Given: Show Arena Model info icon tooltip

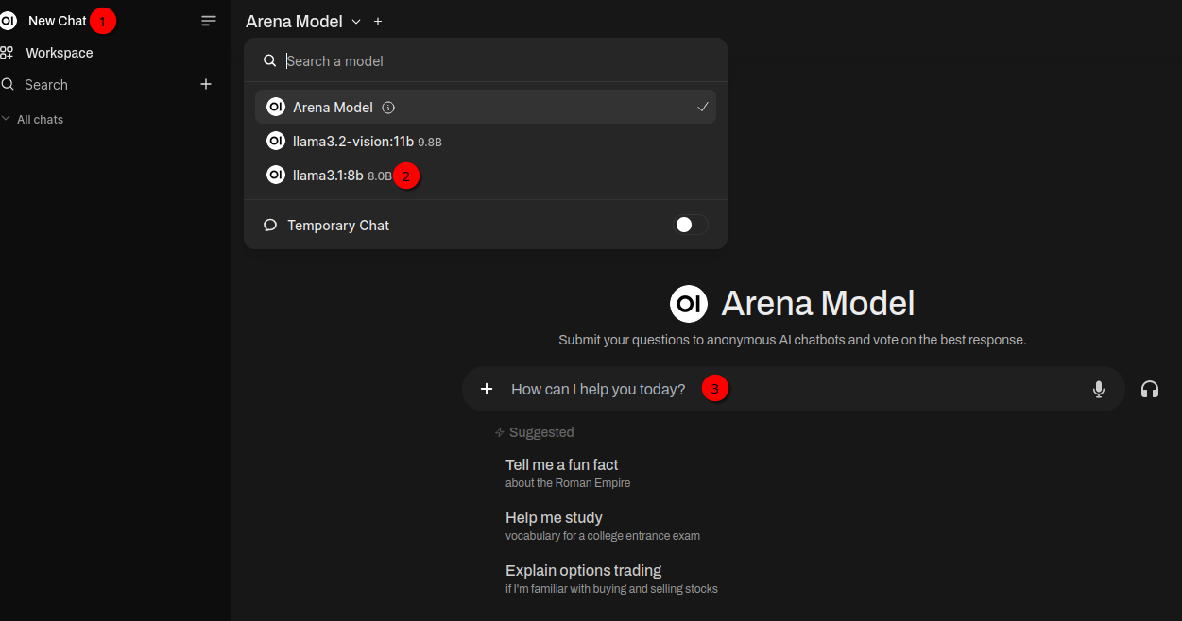Looking at the screenshot, I should [x=388, y=108].
